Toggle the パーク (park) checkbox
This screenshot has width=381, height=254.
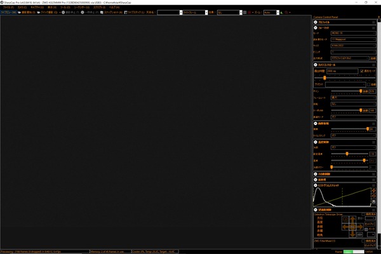coord(366,229)
